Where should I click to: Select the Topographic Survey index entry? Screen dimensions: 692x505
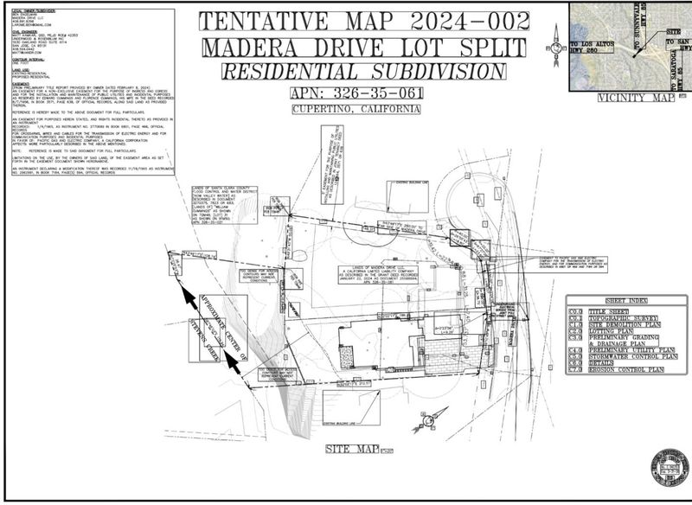pos(623,318)
